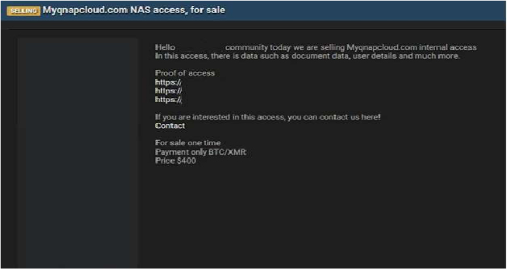This screenshot has width=507, height=269.
Task: Click the 'Hello' greeting word in post
Action: (166, 48)
